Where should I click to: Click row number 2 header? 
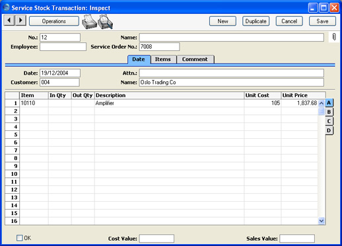point(13,111)
